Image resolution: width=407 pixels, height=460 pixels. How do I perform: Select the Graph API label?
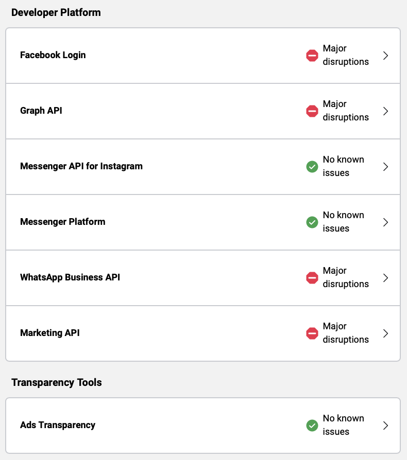tap(41, 111)
